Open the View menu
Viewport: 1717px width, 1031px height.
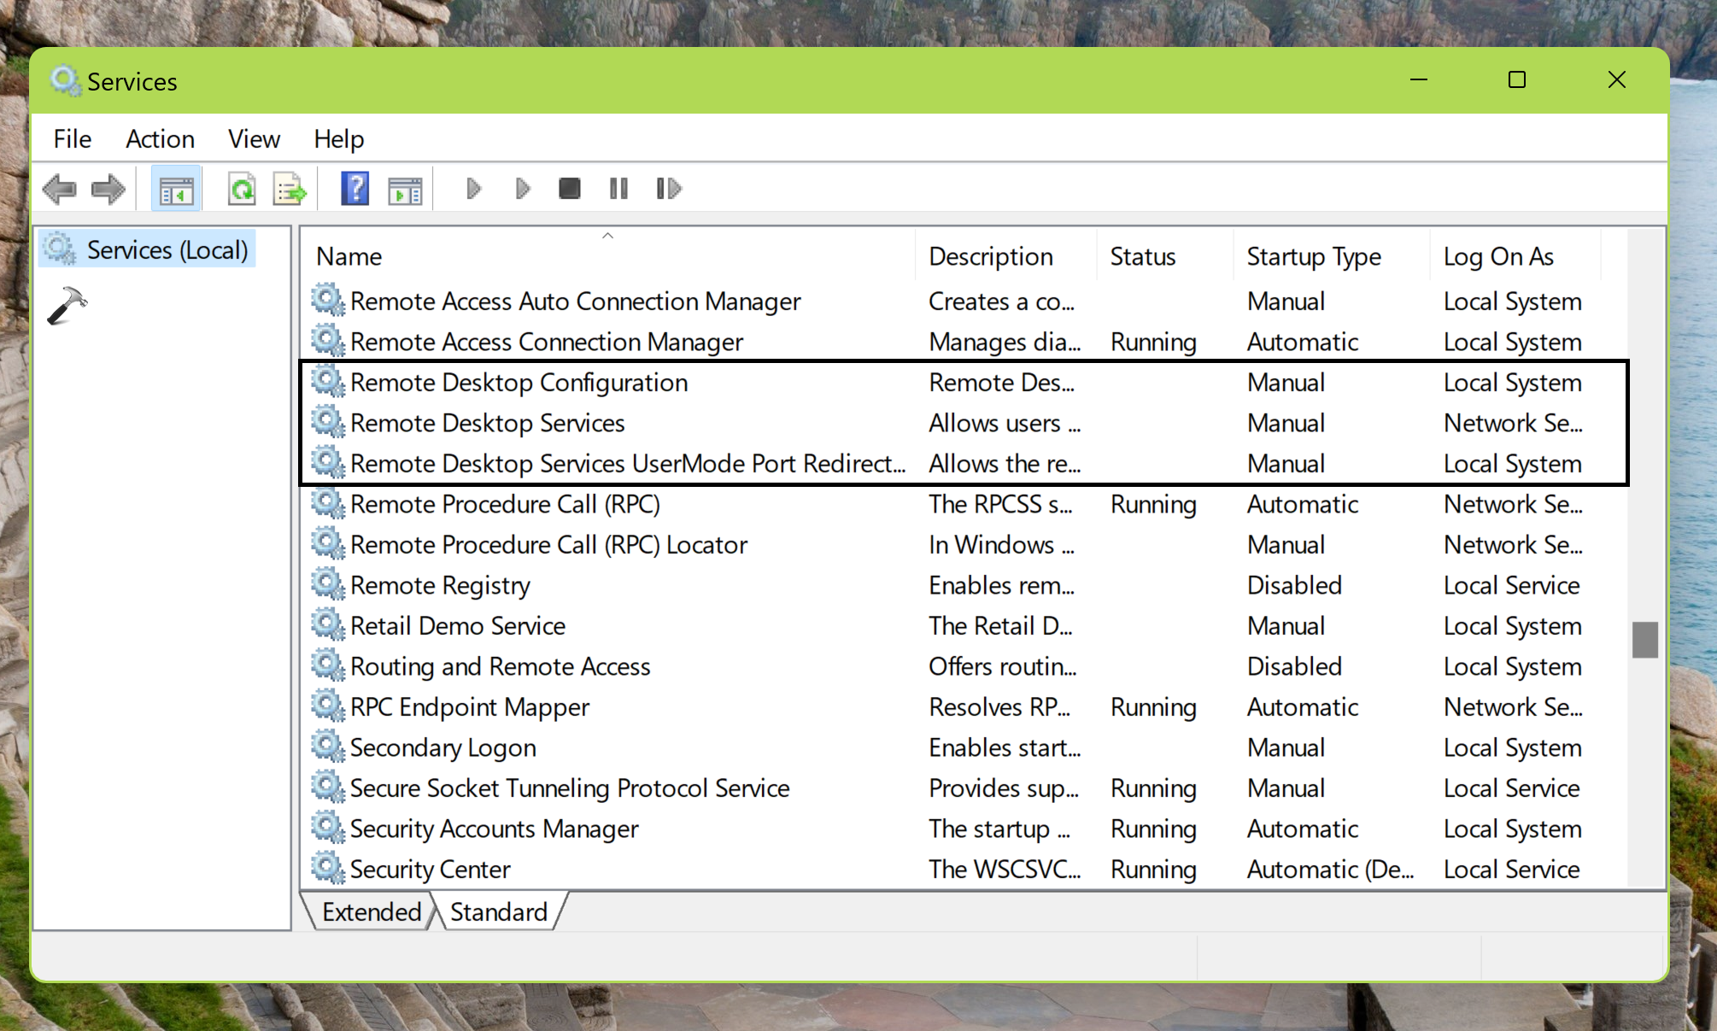click(x=253, y=138)
